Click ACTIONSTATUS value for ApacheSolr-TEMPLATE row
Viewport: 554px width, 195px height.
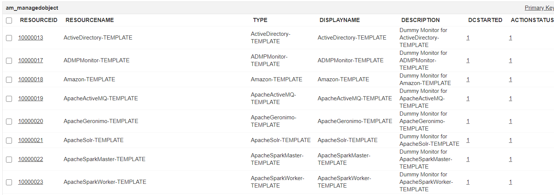(511, 140)
